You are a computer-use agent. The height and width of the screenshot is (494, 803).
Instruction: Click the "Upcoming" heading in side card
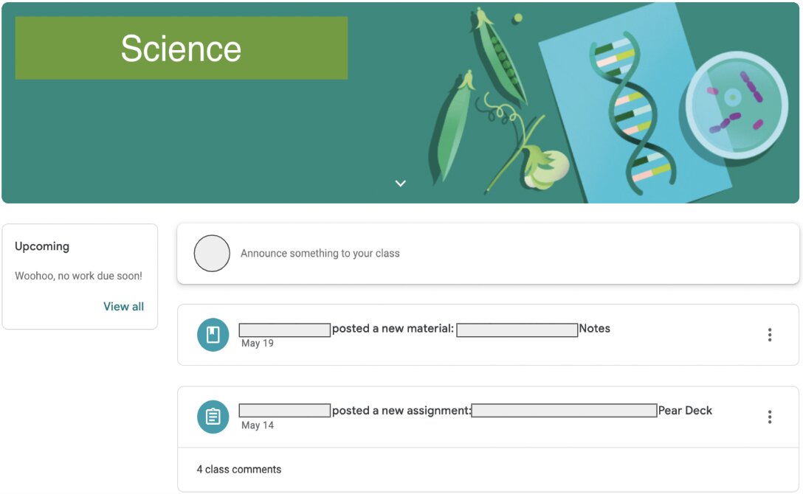(x=42, y=246)
